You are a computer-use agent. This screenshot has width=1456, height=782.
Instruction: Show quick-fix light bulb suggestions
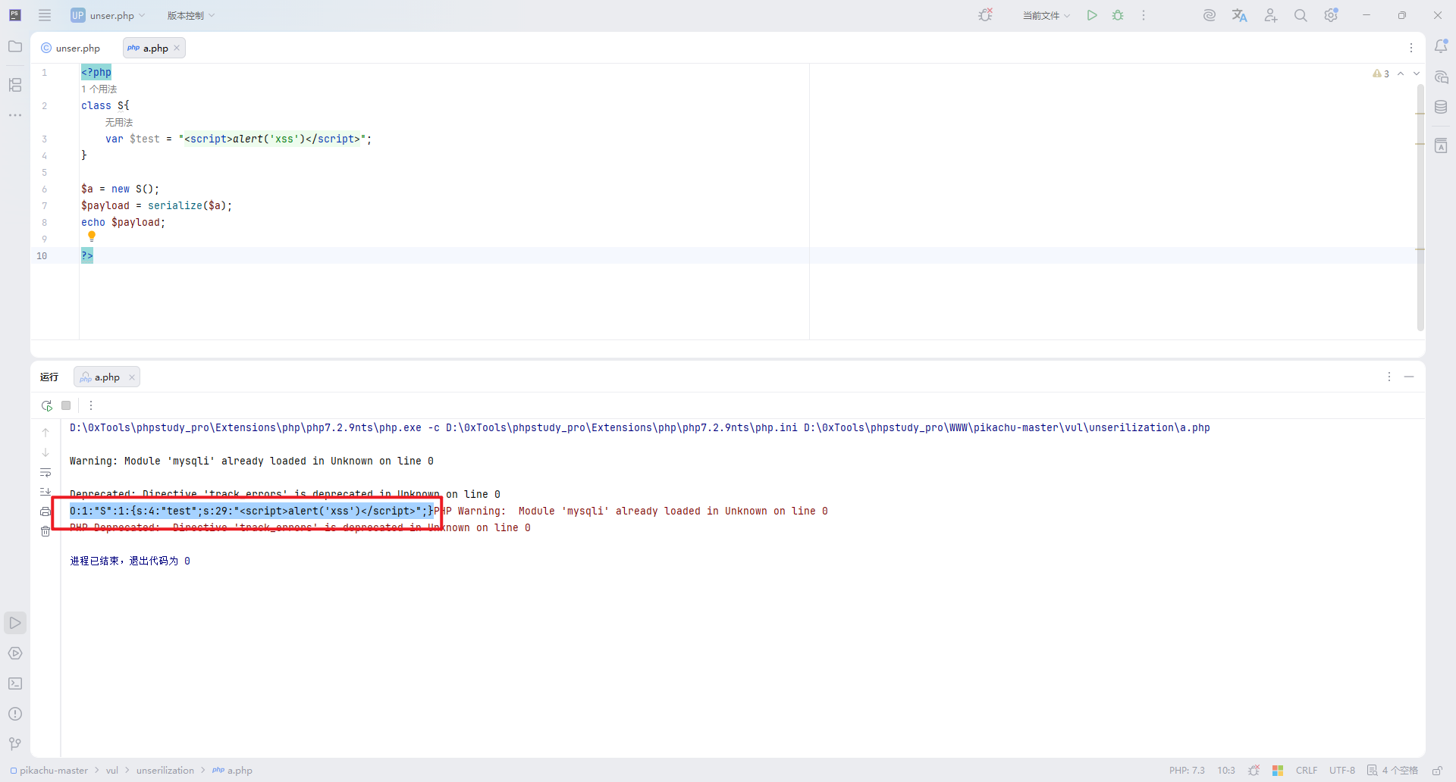(x=92, y=237)
